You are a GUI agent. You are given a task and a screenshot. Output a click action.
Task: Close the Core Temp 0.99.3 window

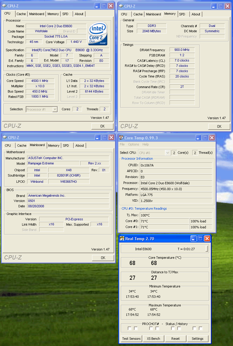tap(212, 138)
